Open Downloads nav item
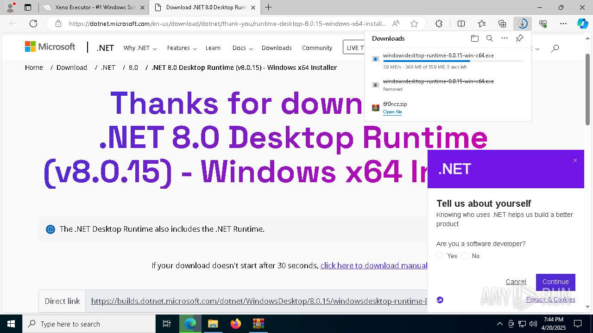 click(277, 48)
